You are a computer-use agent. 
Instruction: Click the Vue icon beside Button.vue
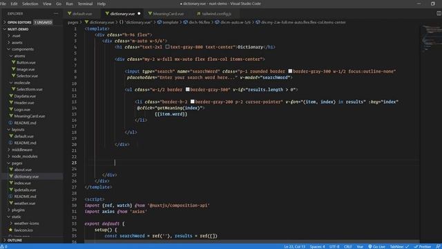click(x=14, y=62)
